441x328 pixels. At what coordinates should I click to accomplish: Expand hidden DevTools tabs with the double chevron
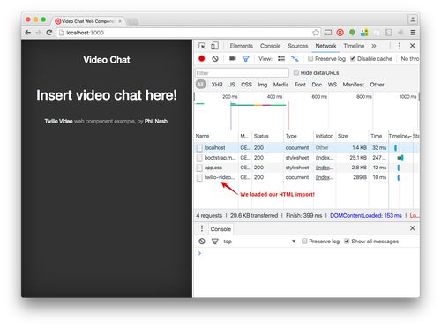click(374, 46)
